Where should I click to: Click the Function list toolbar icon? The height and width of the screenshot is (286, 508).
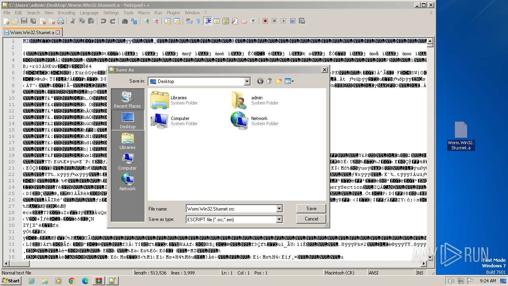[x=235, y=21]
